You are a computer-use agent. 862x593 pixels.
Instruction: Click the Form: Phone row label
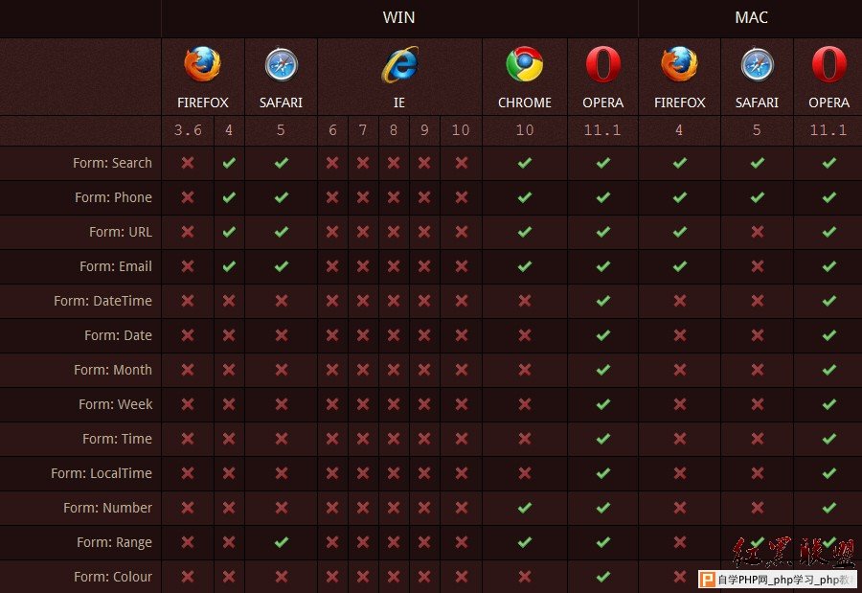coord(113,197)
